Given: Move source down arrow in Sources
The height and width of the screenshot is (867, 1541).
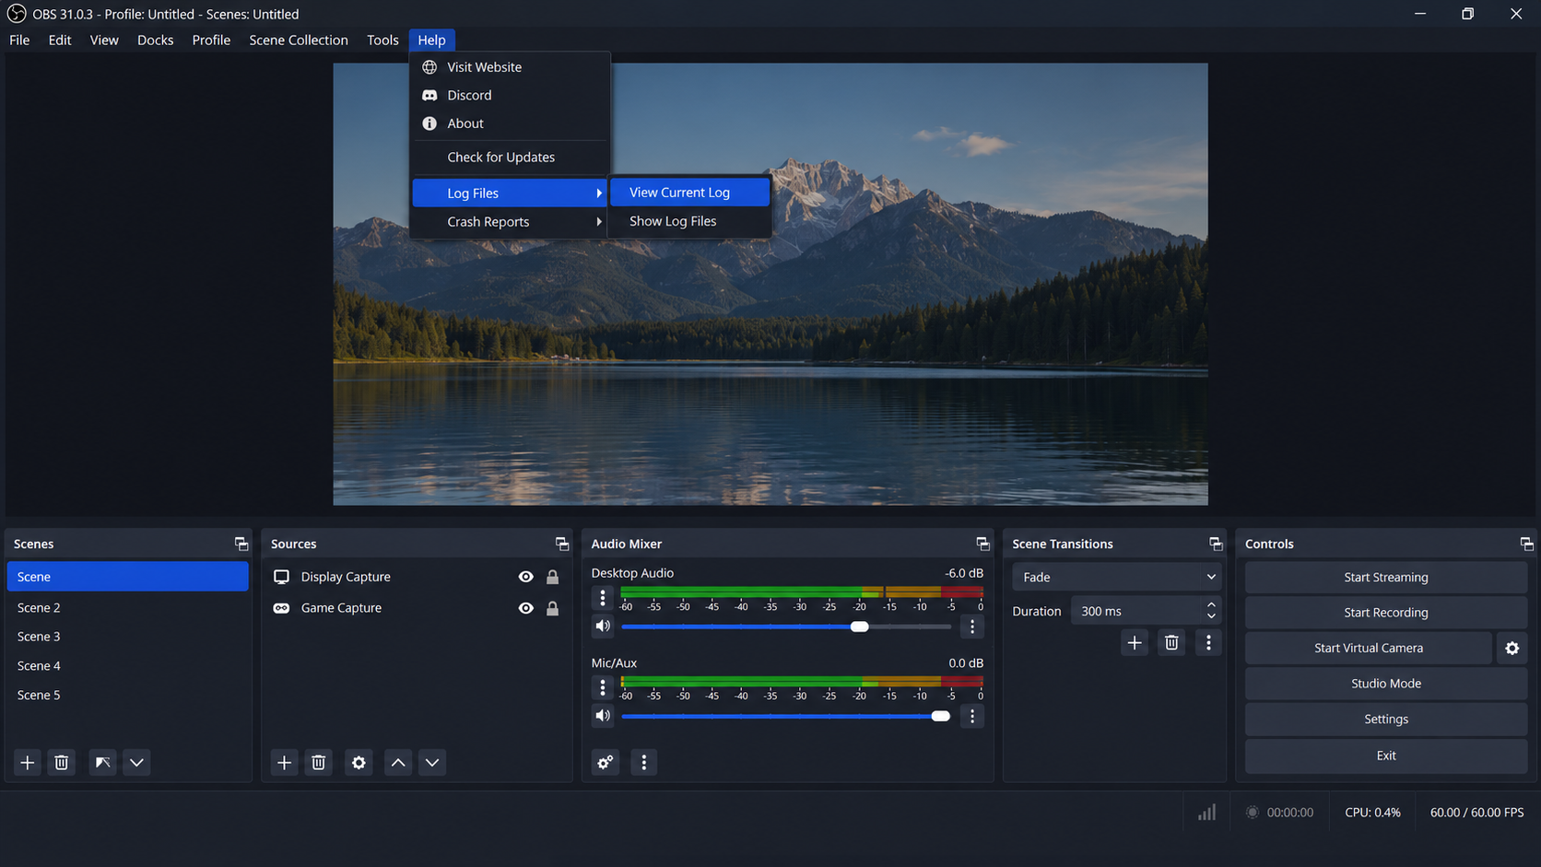Looking at the screenshot, I should click(x=432, y=762).
